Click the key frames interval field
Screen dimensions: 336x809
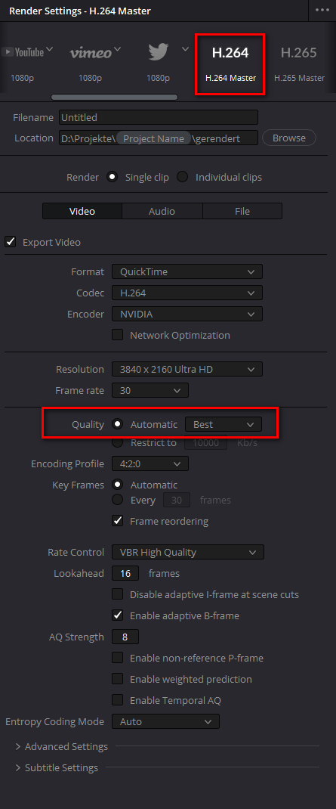(177, 500)
